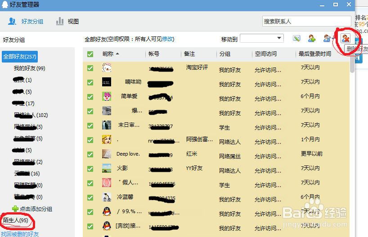Uncheck the checkbox for [奔放]接 row
Viewport: 368px width, 237px height.
(90, 227)
